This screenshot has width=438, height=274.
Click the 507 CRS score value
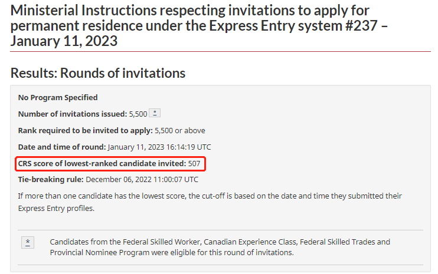(x=194, y=164)
